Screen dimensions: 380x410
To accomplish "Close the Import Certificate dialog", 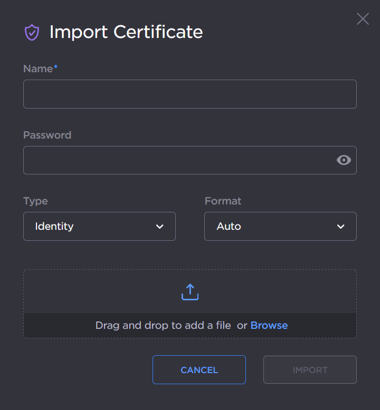I will 363,19.
